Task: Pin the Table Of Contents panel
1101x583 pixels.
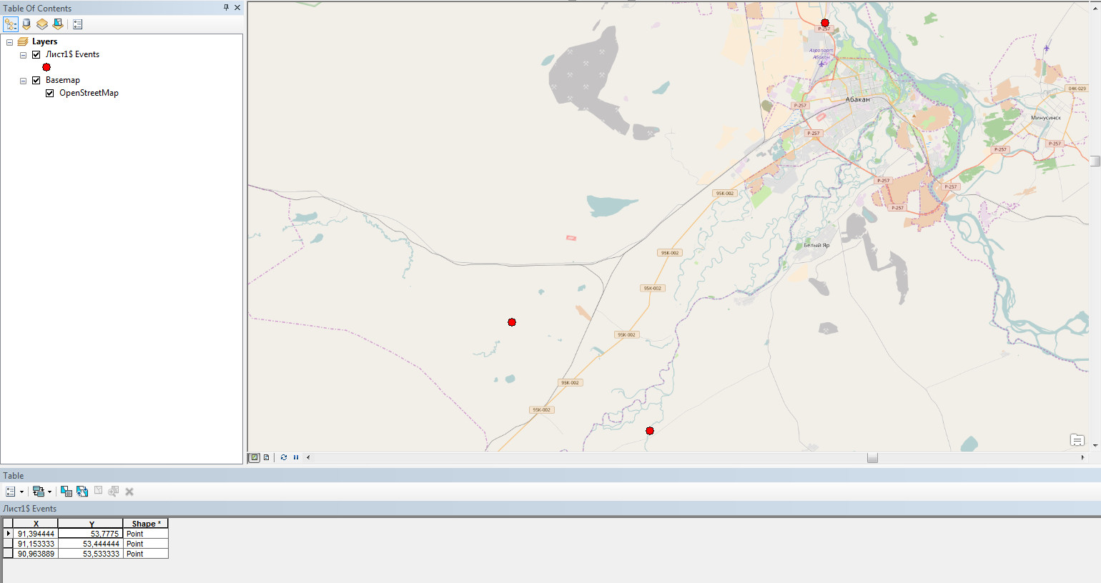Action: click(227, 8)
